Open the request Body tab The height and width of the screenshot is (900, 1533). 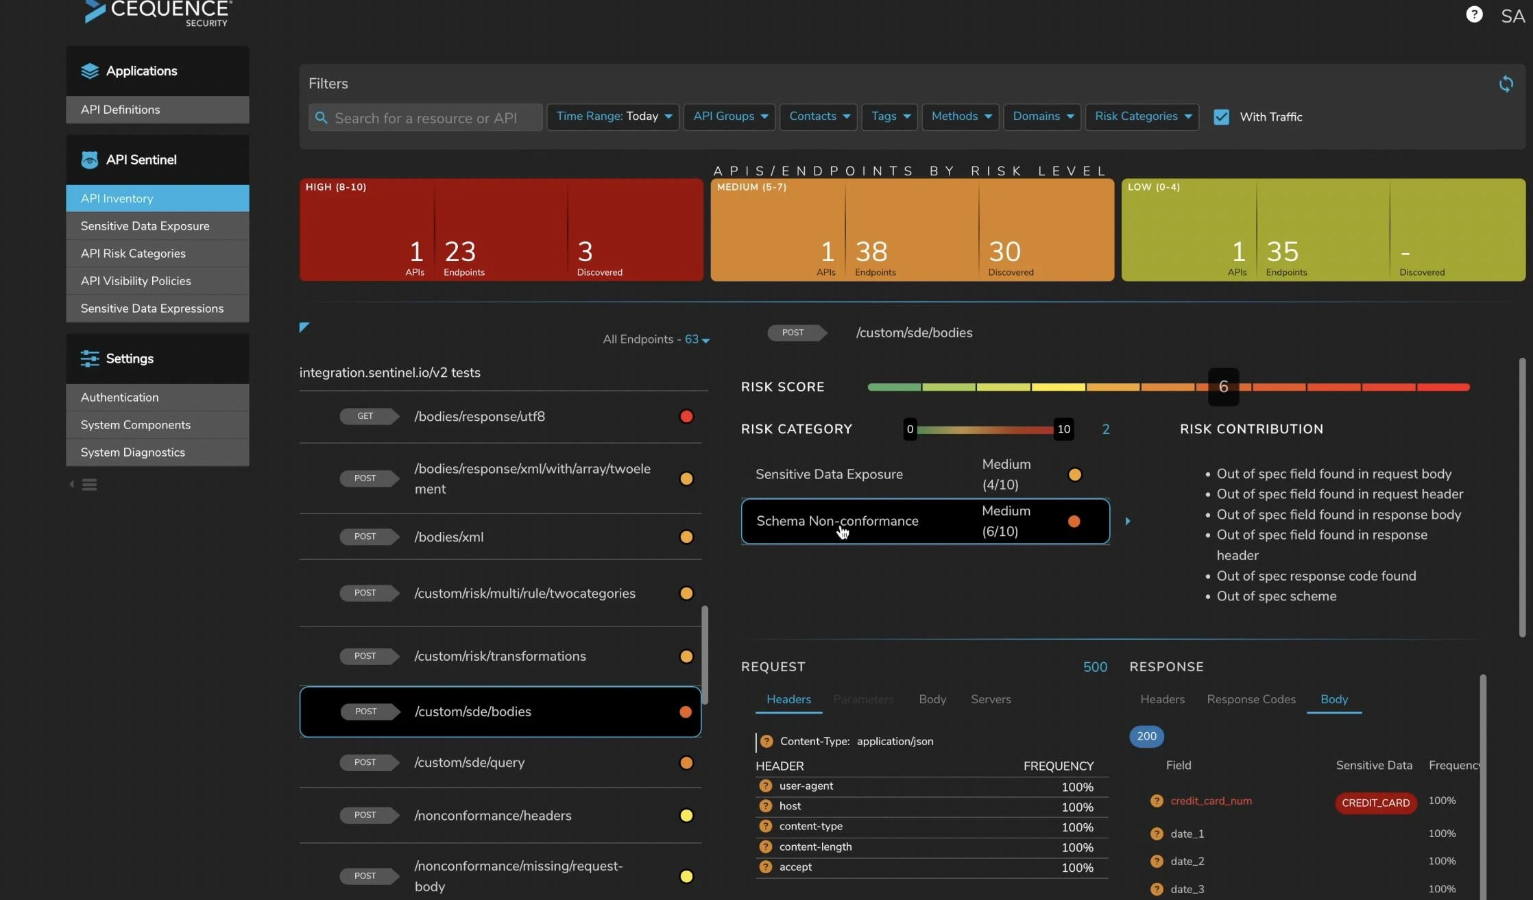[932, 699]
